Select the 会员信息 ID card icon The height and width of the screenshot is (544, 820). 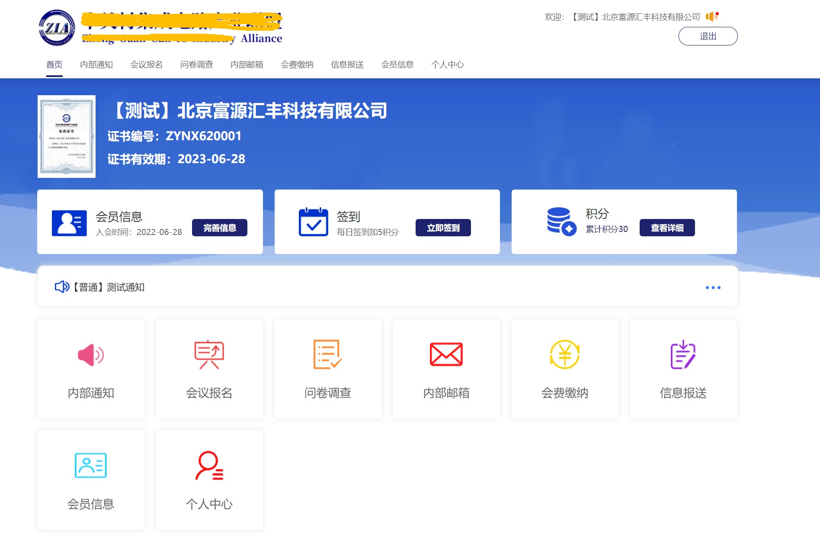coord(90,465)
